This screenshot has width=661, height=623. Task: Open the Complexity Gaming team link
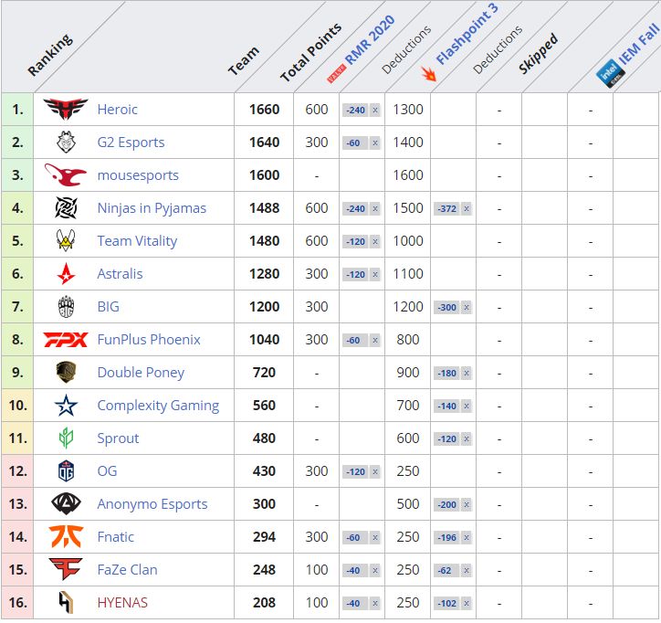tap(158, 406)
